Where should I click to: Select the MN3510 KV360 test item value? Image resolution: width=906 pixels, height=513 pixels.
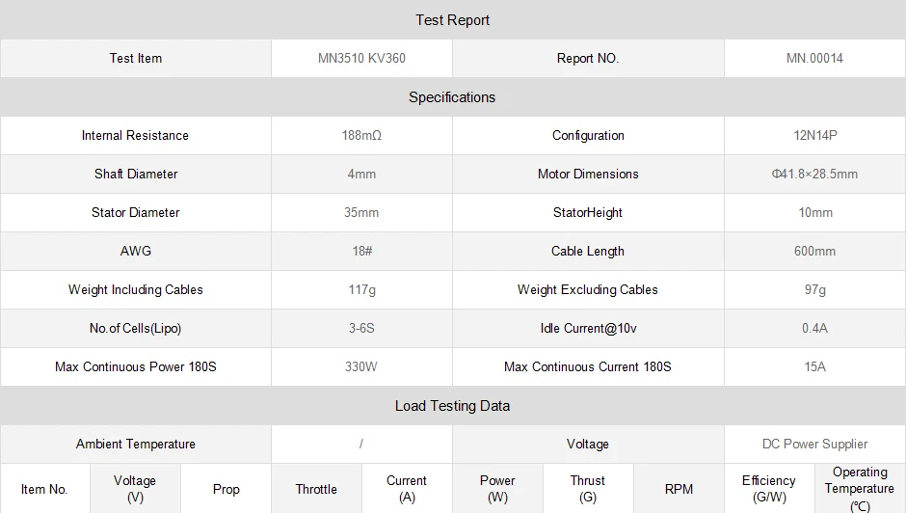(x=361, y=58)
